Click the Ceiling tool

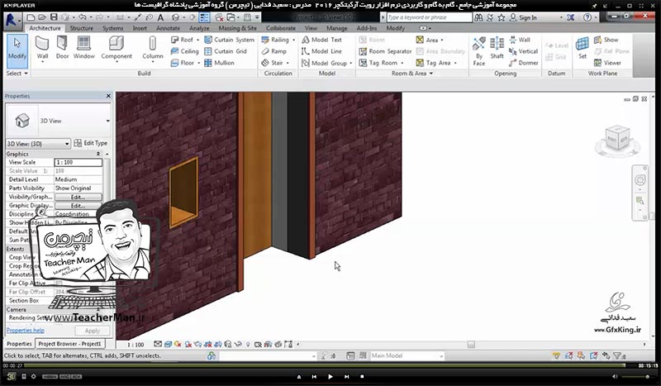point(184,51)
